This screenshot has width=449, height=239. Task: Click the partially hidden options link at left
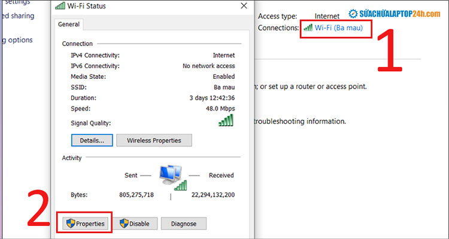[x=16, y=40]
